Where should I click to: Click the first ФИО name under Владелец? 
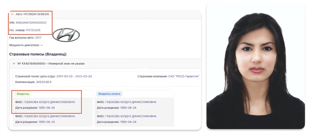(49, 102)
